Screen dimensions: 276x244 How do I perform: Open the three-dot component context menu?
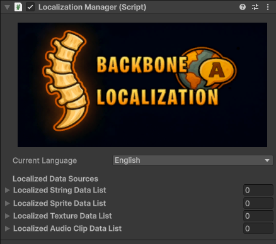pos(268,7)
